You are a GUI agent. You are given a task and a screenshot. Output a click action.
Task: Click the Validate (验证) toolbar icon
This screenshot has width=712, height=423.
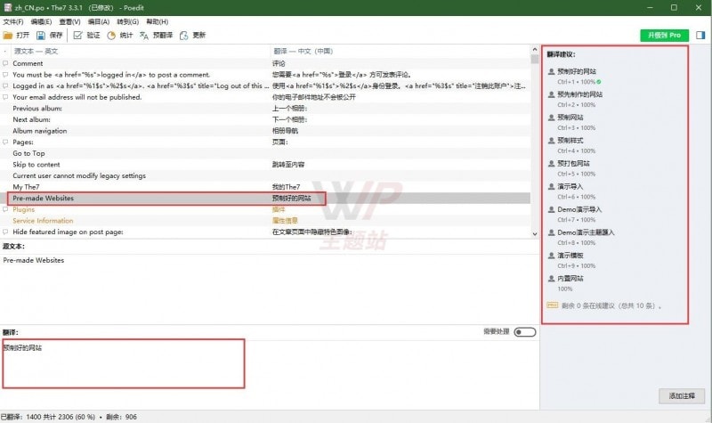[77, 36]
